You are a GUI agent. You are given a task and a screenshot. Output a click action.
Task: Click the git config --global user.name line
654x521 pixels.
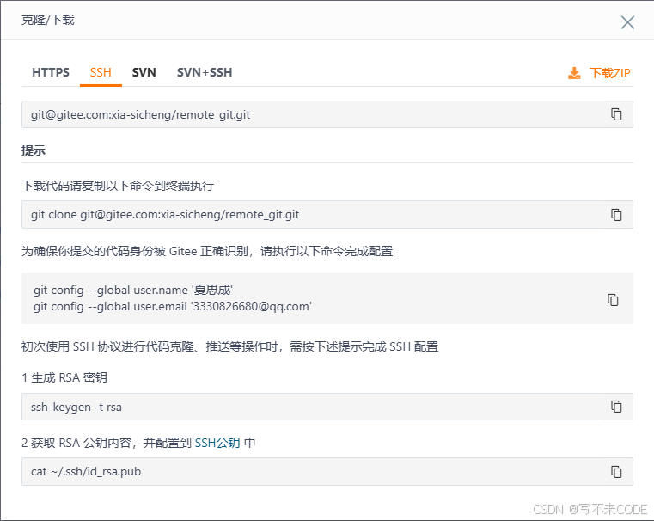(x=133, y=290)
